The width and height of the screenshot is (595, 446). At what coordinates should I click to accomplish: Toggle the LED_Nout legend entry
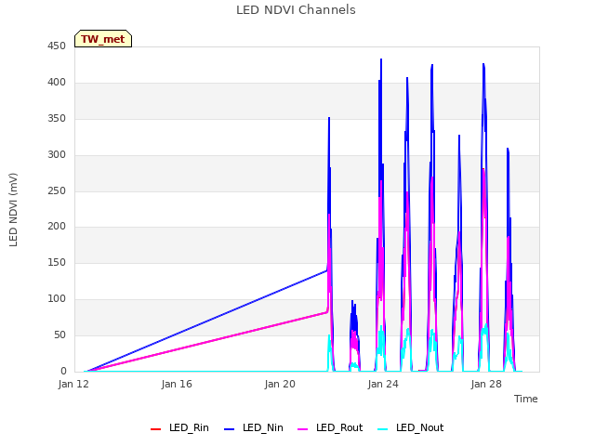[x=411, y=428]
